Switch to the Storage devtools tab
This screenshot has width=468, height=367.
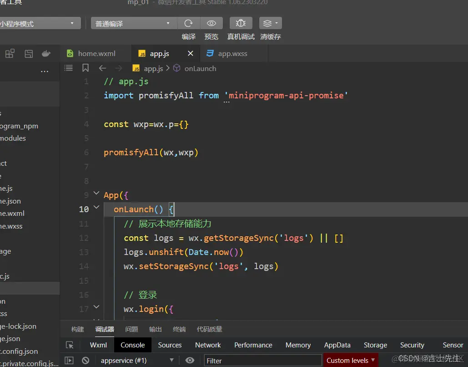pos(376,345)
